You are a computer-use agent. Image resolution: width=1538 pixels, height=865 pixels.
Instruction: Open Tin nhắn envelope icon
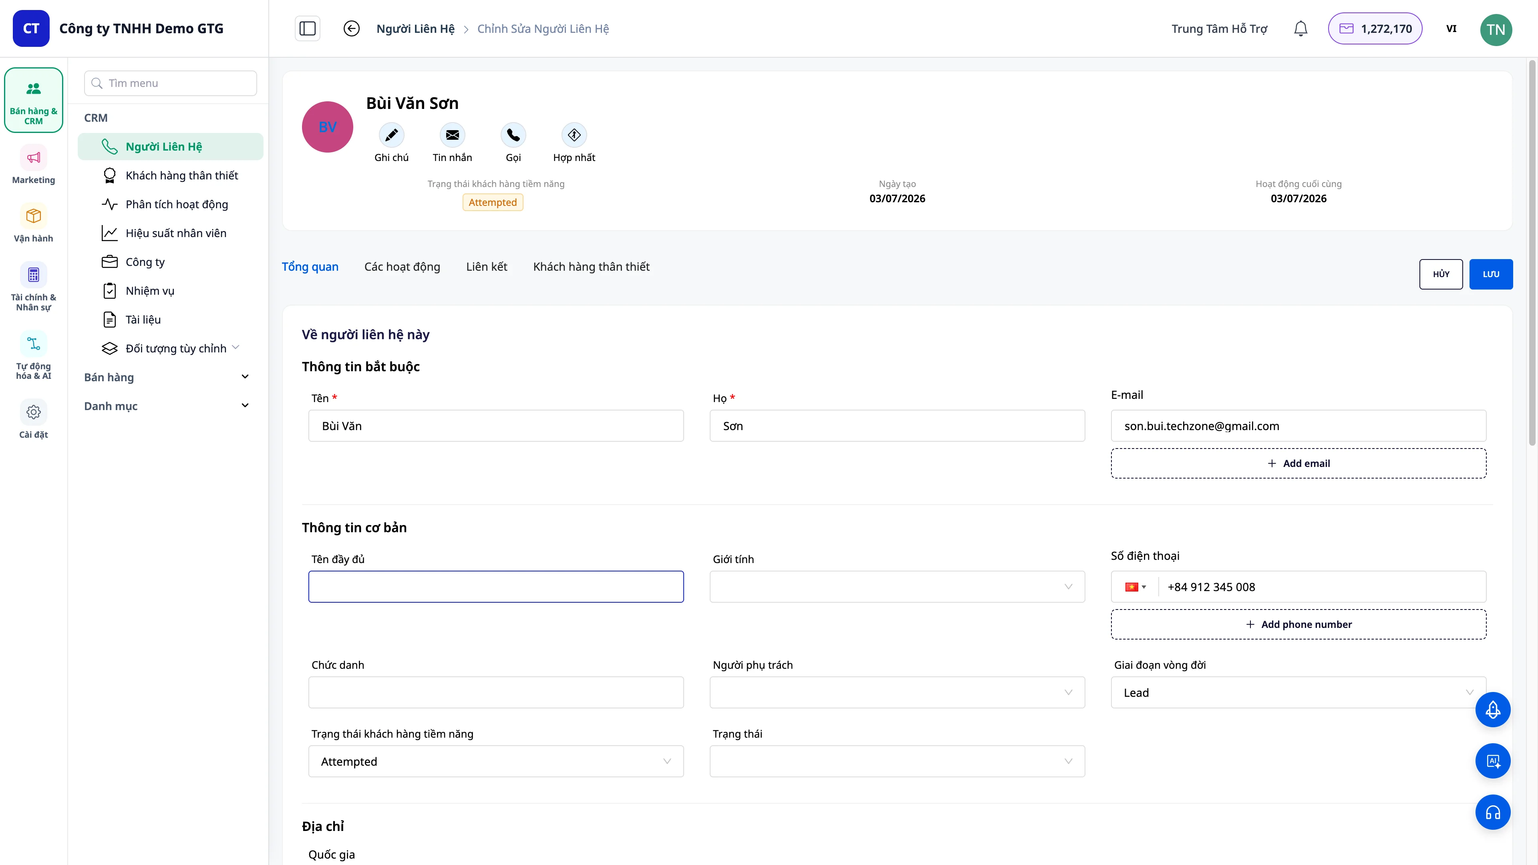(x=452, y=135)
